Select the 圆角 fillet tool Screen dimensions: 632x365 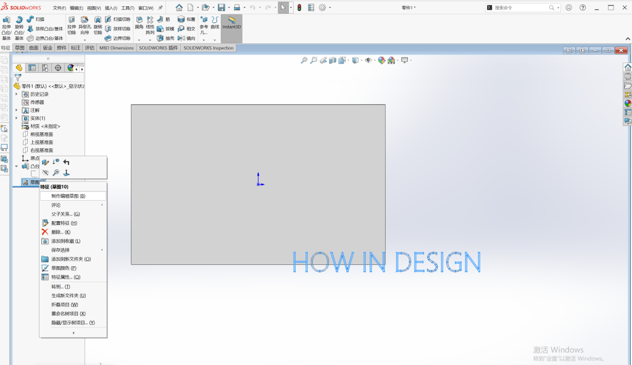coord(139,23)
